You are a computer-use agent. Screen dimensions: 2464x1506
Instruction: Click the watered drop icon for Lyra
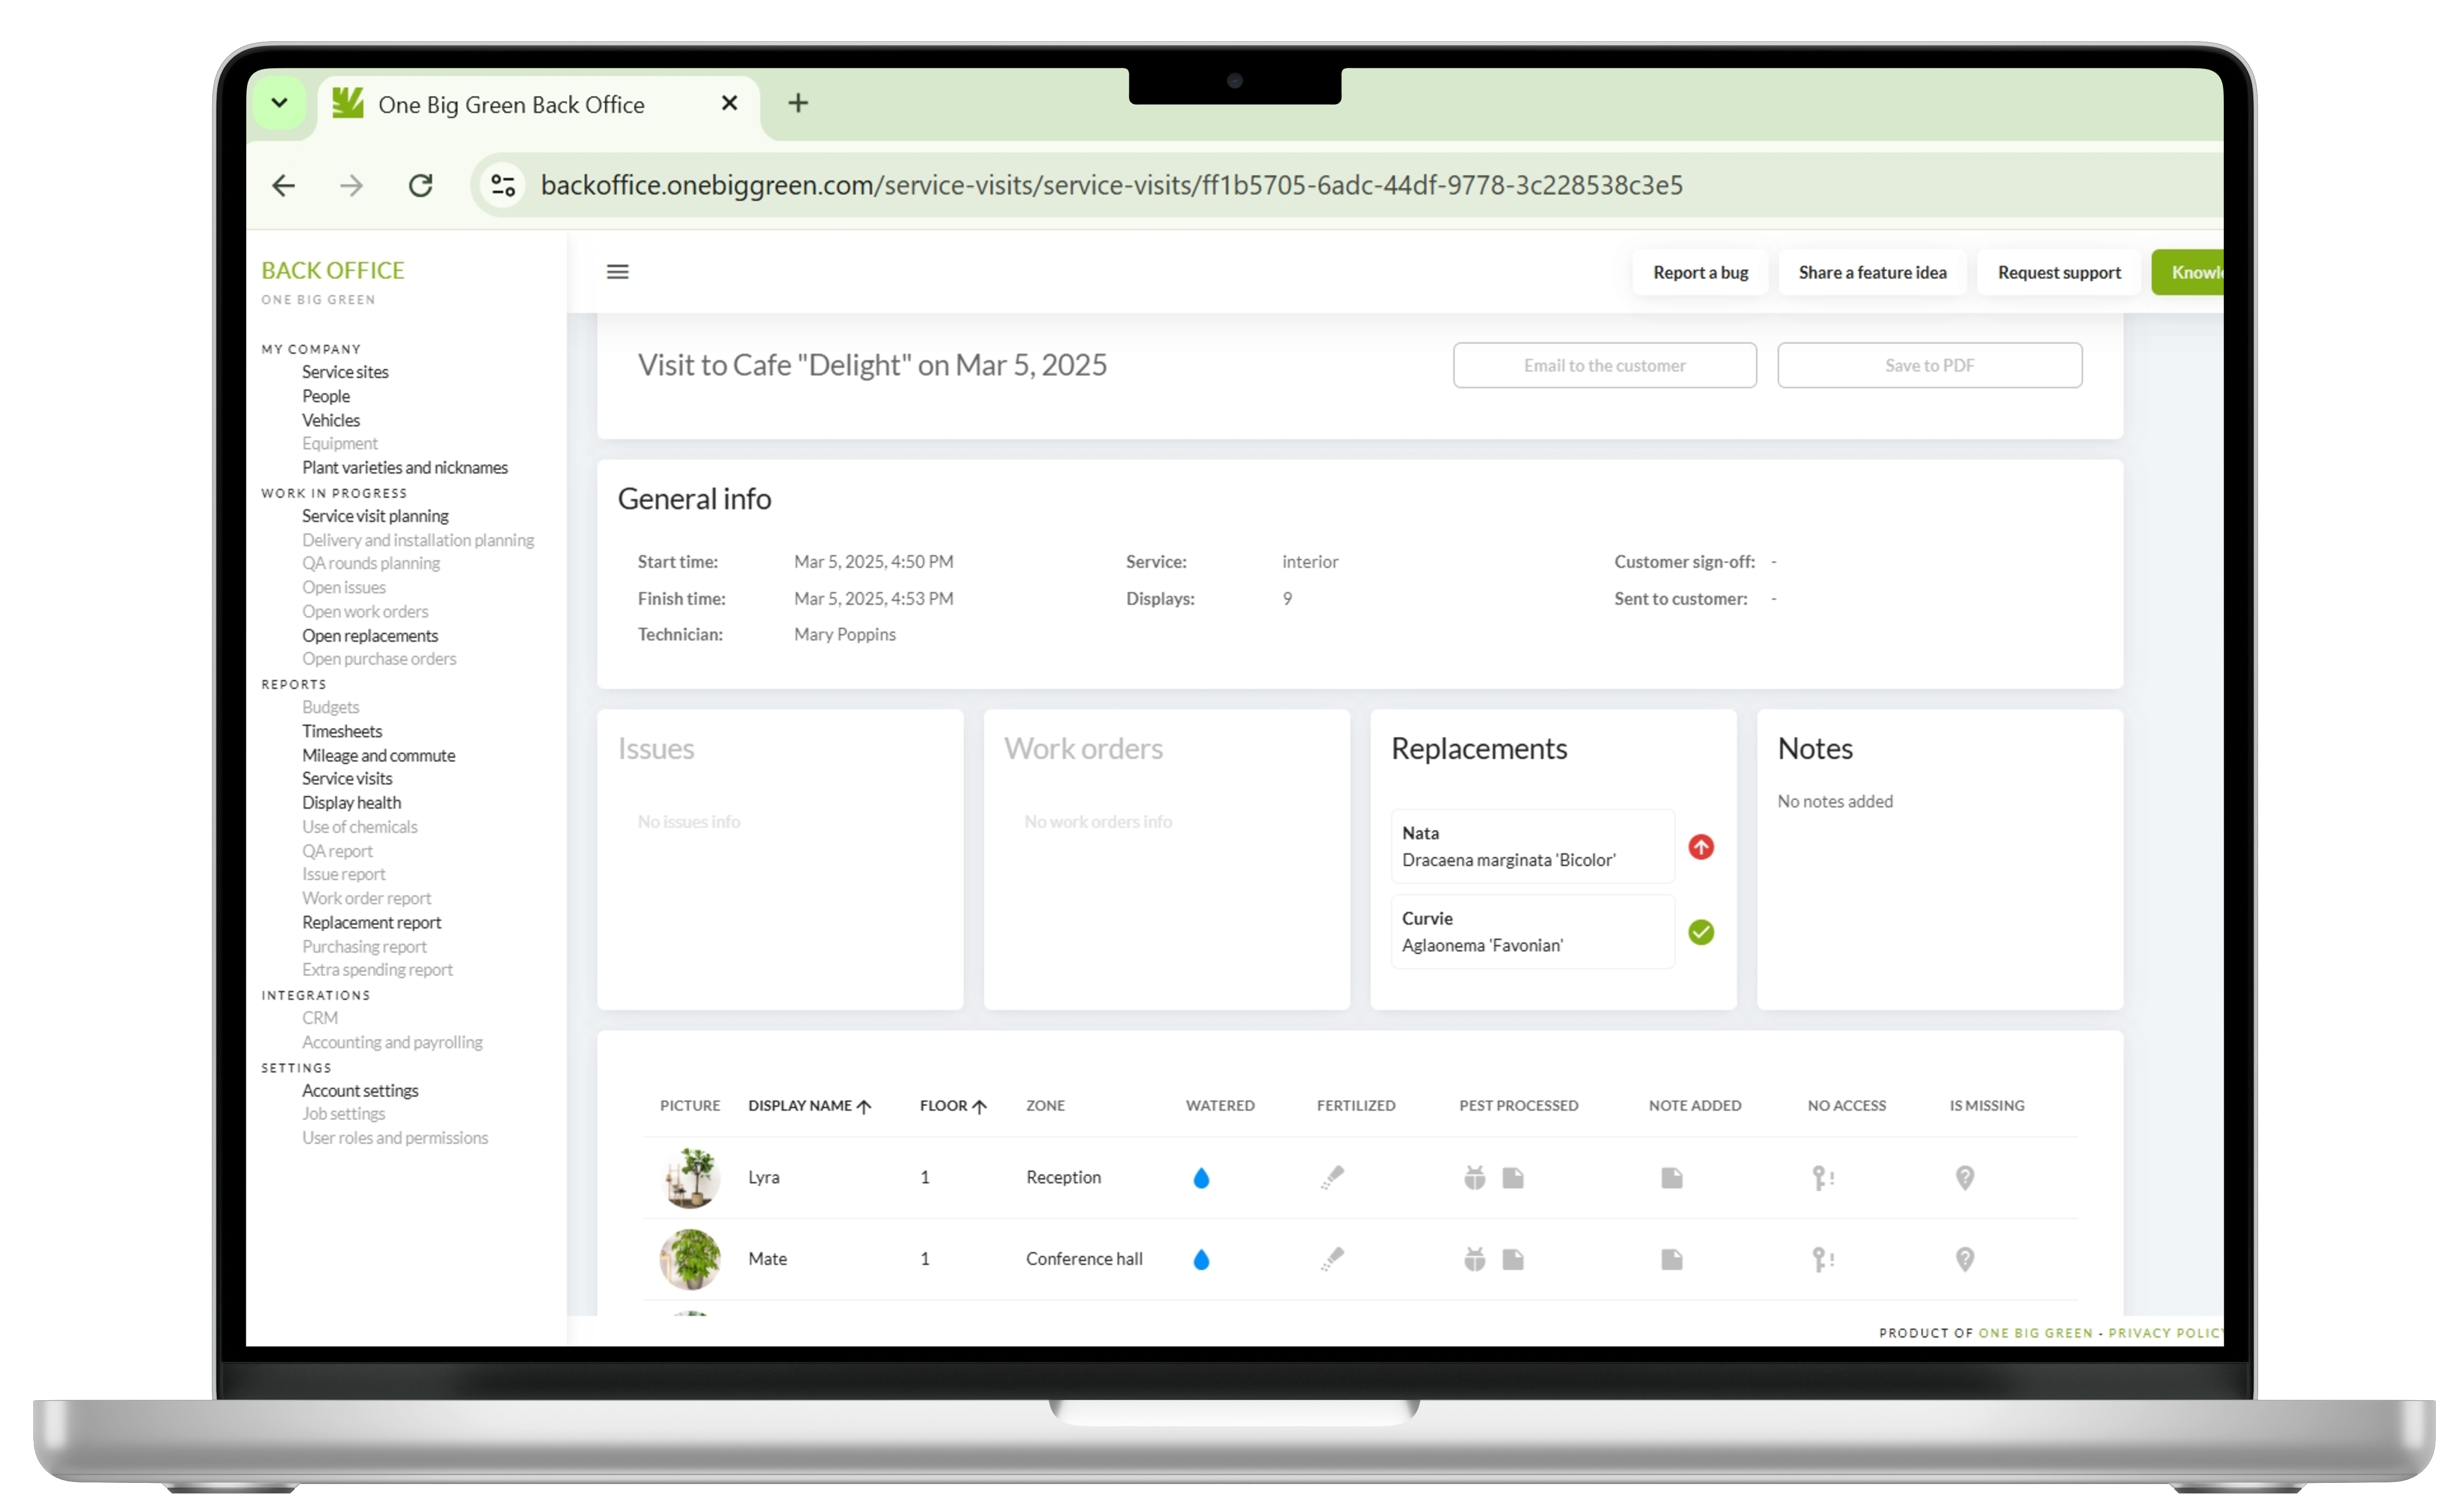[1201, 1178]
